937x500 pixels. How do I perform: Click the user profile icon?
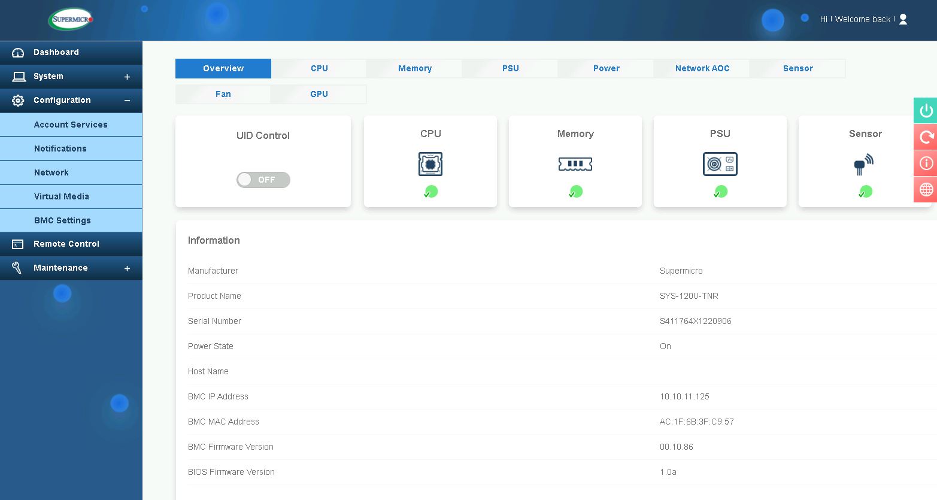(x=903, y=19)
